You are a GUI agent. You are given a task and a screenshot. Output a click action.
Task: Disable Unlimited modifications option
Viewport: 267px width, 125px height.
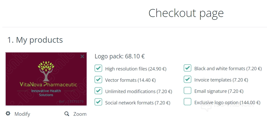[x=98, y=91]
